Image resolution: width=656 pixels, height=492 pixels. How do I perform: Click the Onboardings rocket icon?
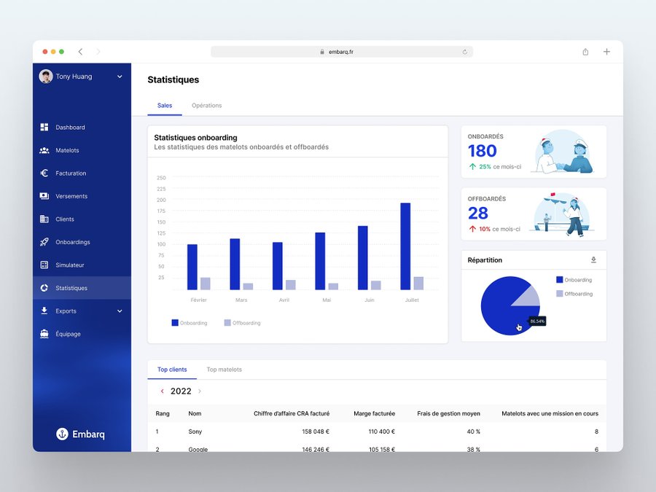click(44, 242)
